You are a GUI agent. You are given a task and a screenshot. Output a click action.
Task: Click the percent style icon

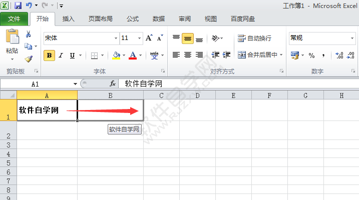[x=311, y=55]
